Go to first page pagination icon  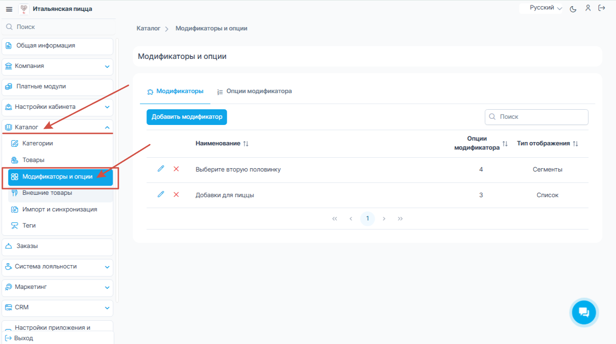pyautogui.click(x=334, y=219)
